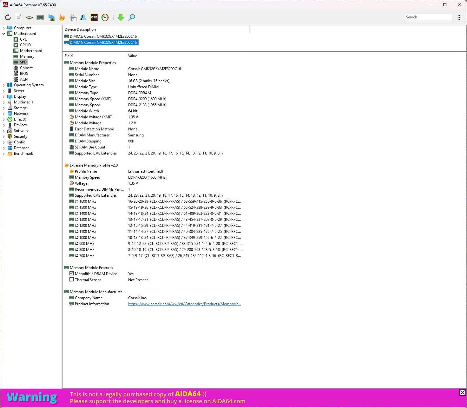
Task: Expand the Storage tree node
Action: tap(3, 108)
